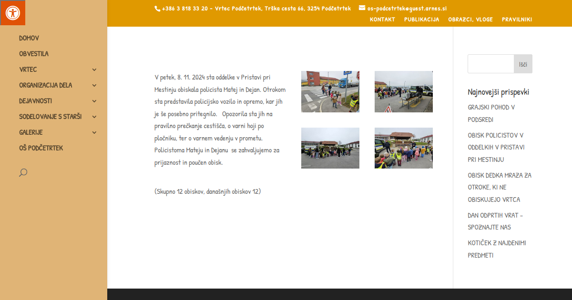The width and height of the screenshot is (572, 300).
Task: Expand the DEJAVNOSTI submenu chevron
Action: (x=94, y=101)
